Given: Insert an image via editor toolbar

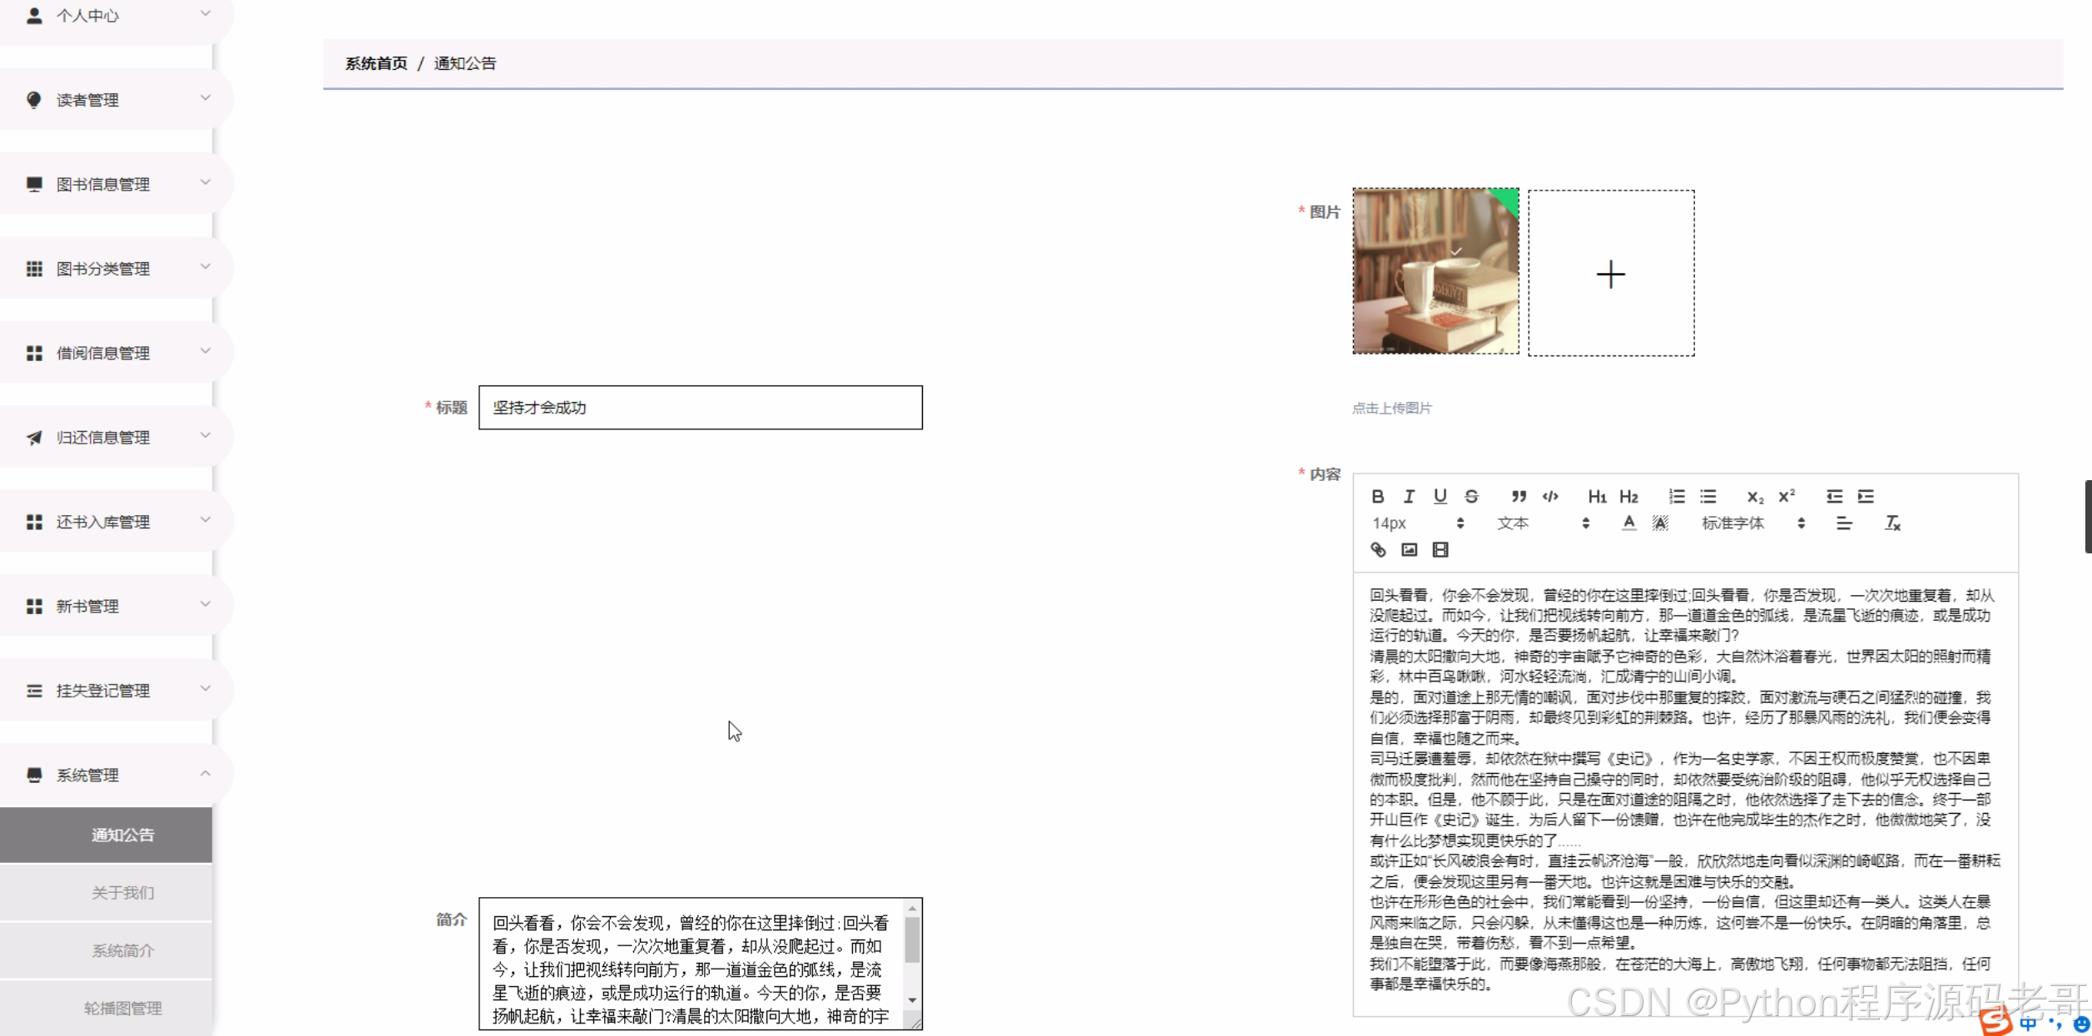Looking at the screenshot, I should click(1409, 549).
